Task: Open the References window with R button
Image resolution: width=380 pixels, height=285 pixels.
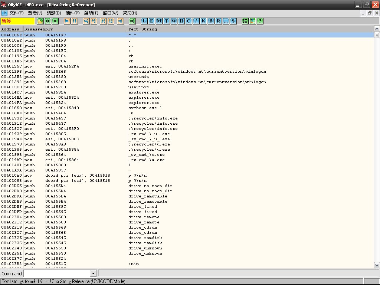Action: point(218,21)
